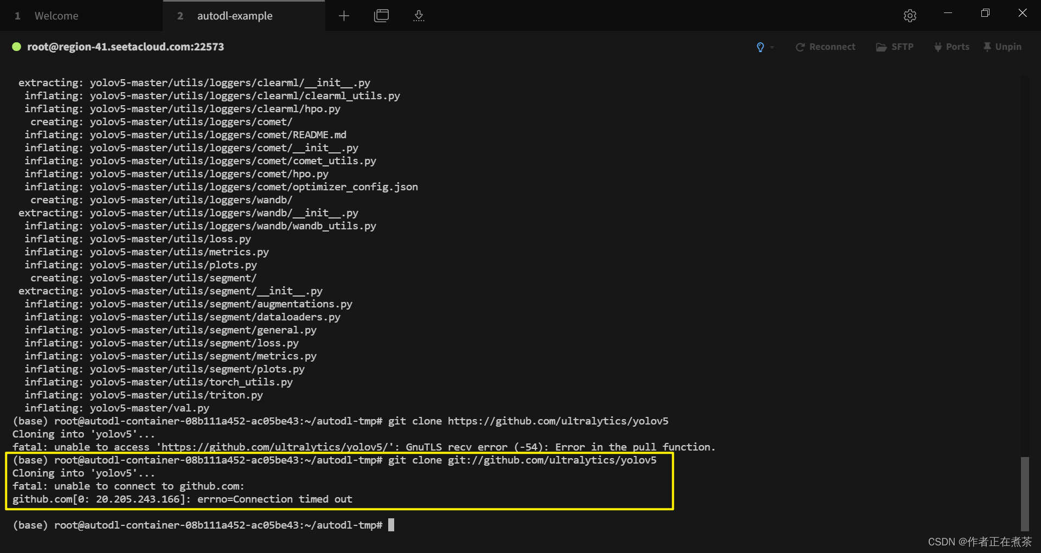Click line 'creating: yolov5-master/utils/segment/'
The width and height of the screenshot is (1041, 553).
click(144, 278)
